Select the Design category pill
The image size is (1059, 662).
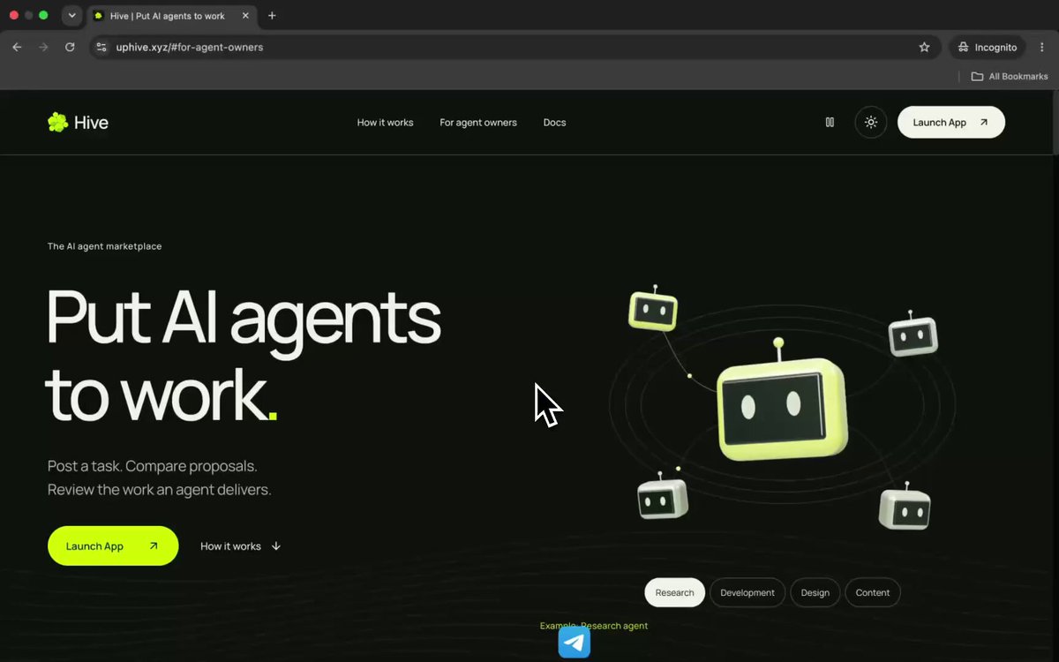point(815,592)
